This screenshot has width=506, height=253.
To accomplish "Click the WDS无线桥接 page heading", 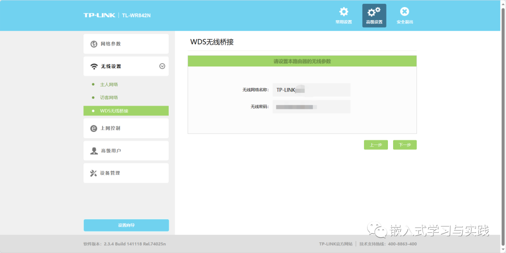I will 212,42.
